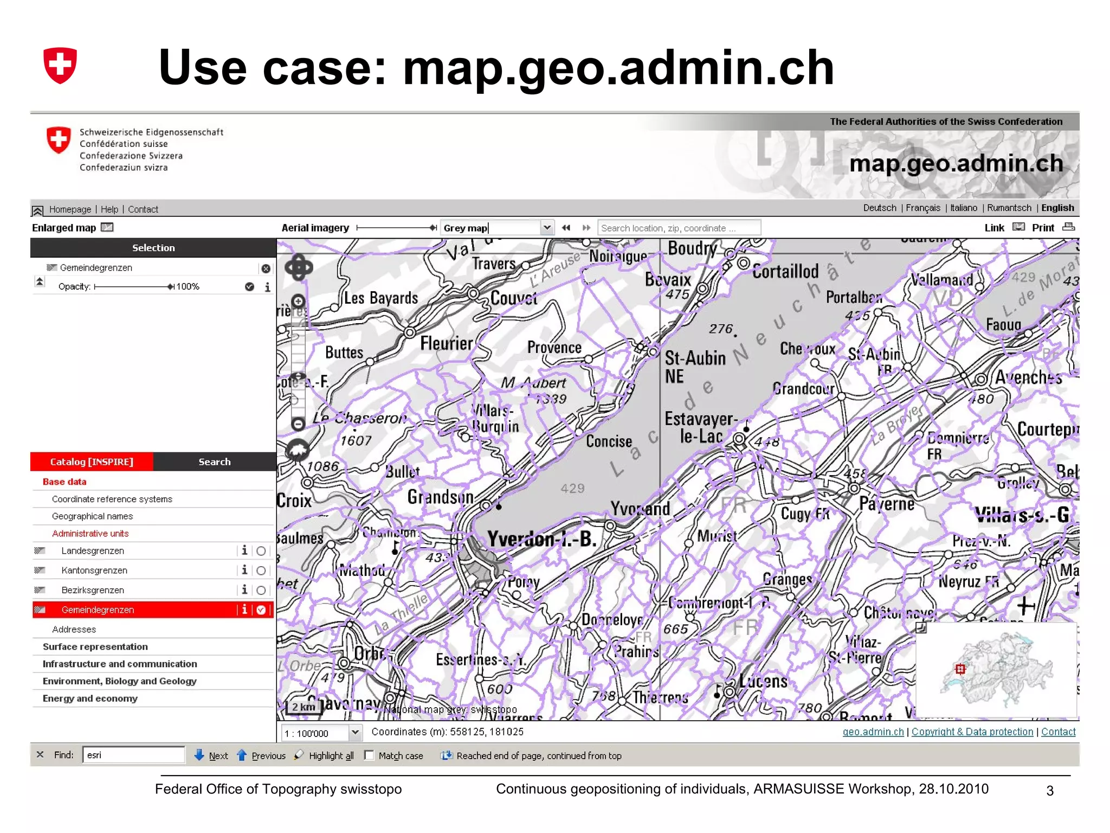Show info for selected Gemeindegrenzen layer
This screenshot has width=1110, height=833.
click(x=267, y=287)
